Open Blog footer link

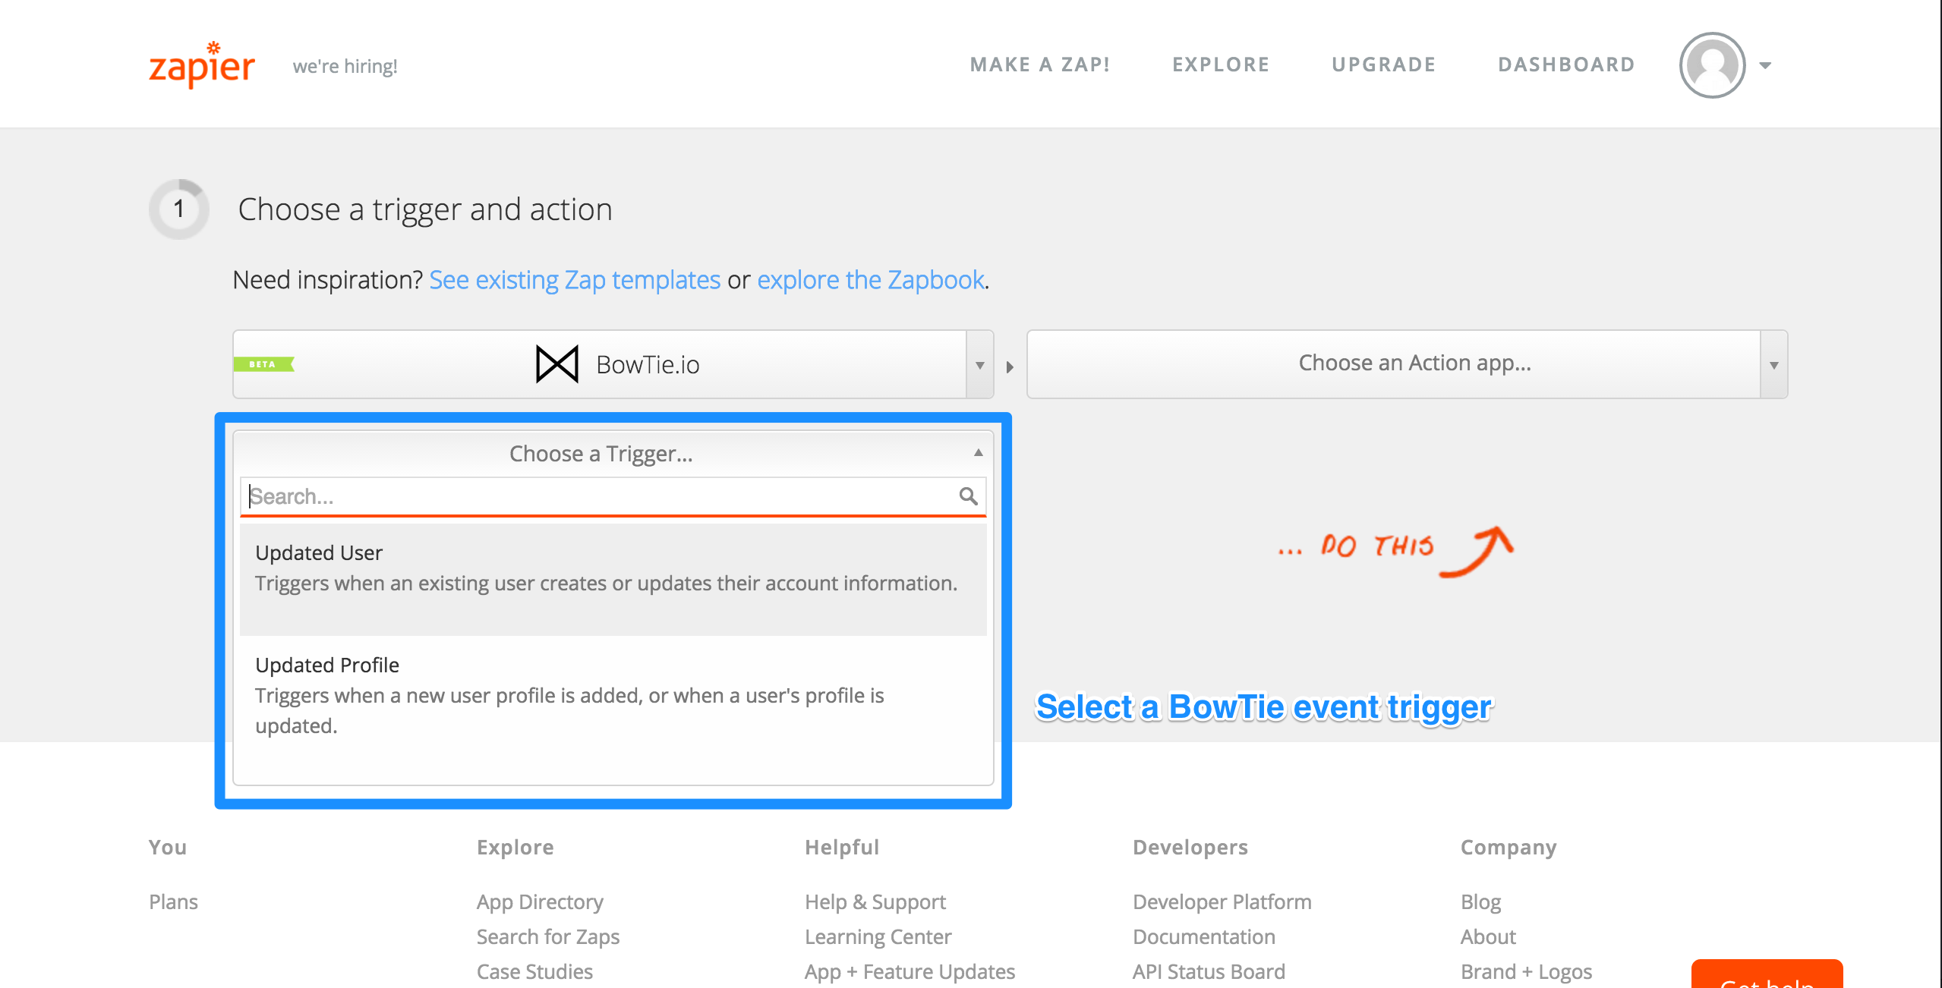[1480, 901]
